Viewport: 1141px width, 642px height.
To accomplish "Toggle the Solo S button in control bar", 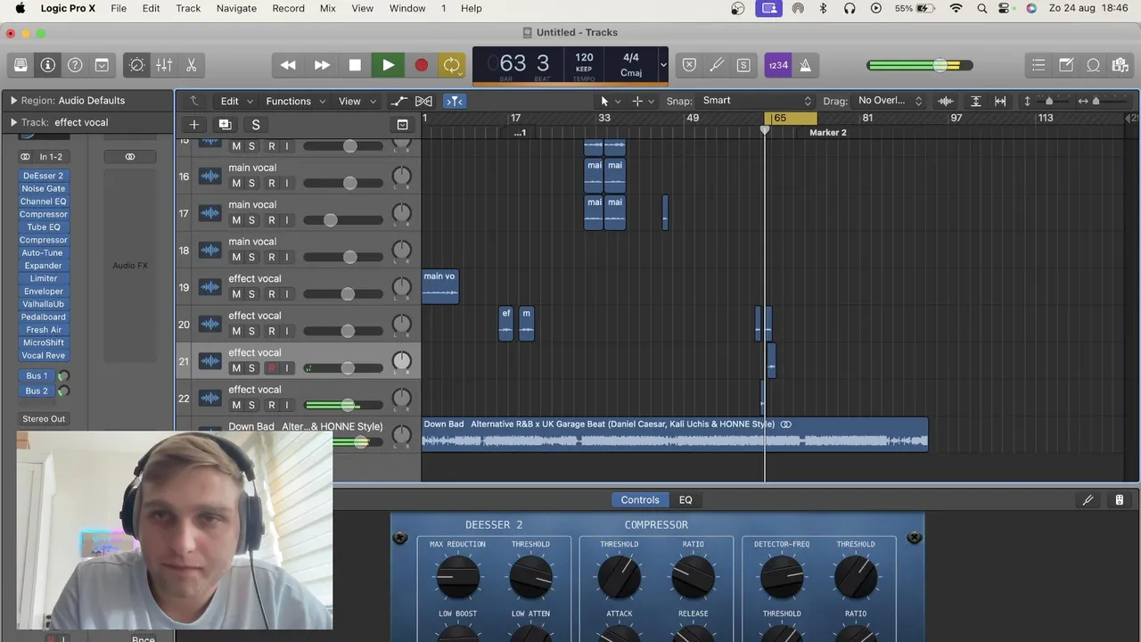I will [x=743, y=65].
